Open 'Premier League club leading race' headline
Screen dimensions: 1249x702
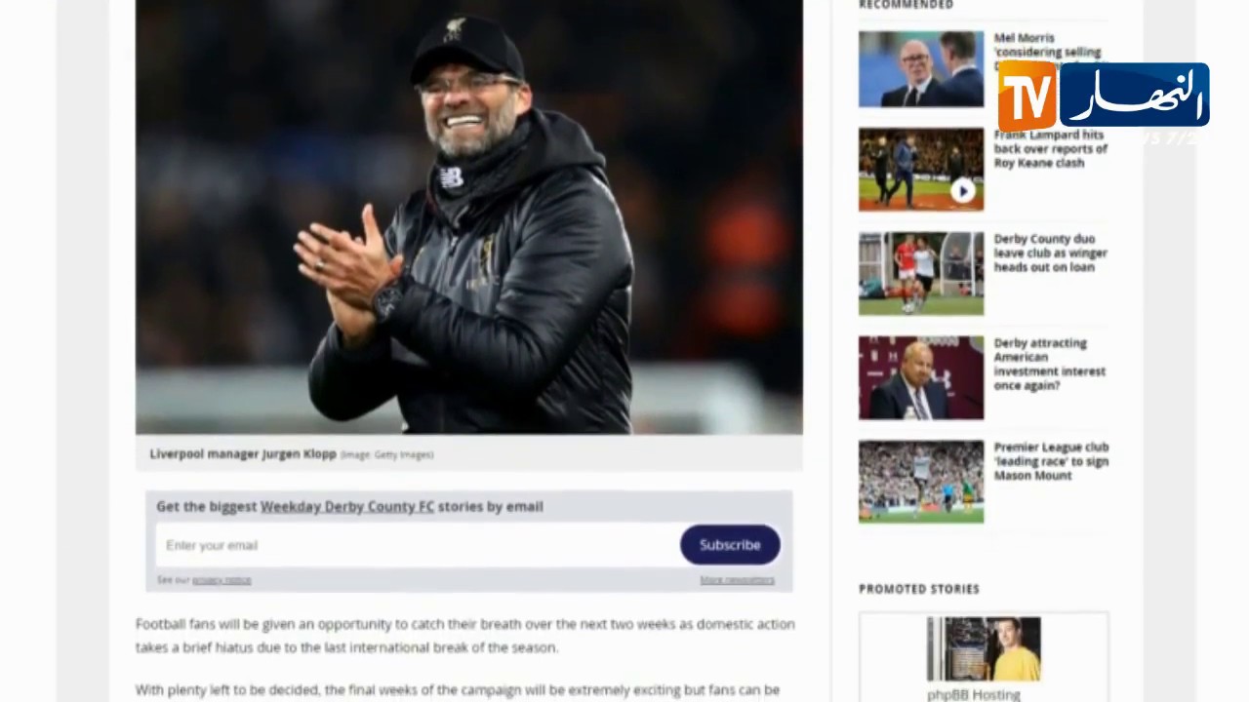1052,461
